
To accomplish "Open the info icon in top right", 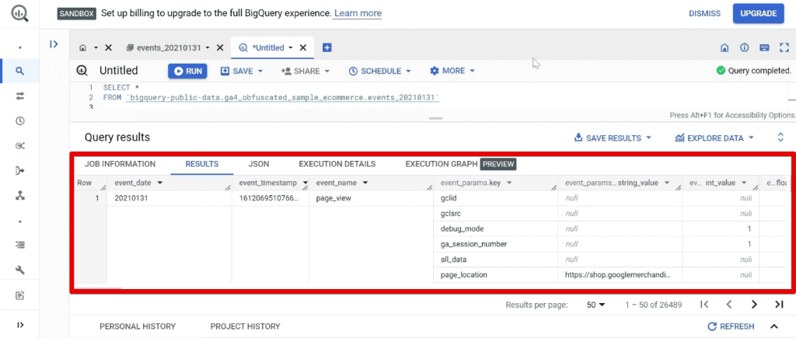I will coord(745,47).
